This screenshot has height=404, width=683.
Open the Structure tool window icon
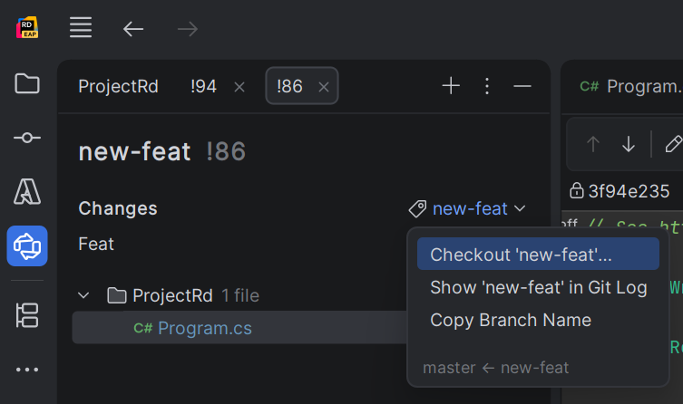click(x=27, y=315)
